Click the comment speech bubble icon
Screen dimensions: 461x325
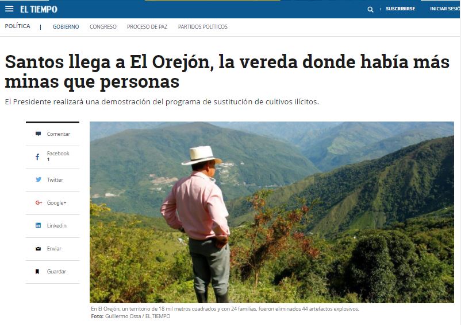click(x=38, y=134)
